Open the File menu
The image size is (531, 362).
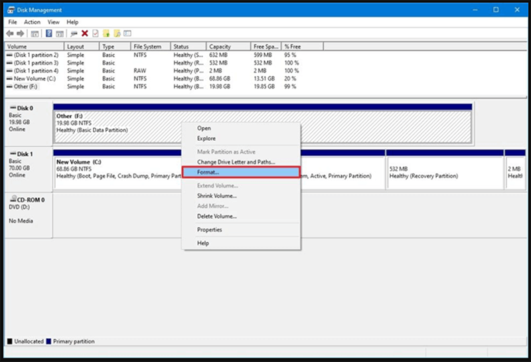pos(13,22)
